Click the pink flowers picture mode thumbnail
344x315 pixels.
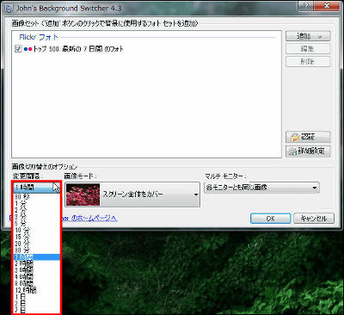pos(83,195)
